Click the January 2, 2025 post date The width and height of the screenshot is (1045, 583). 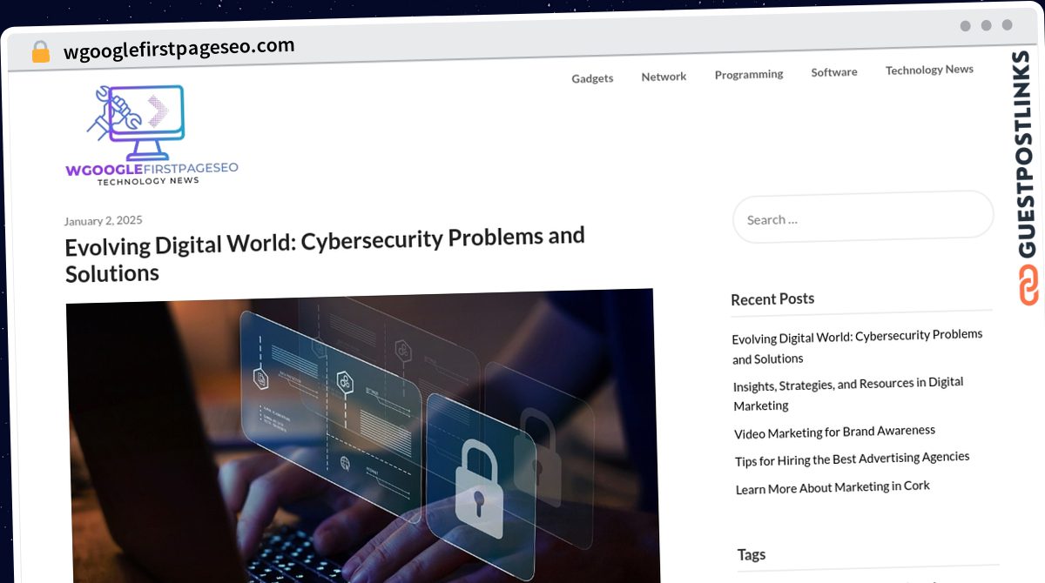103,220
